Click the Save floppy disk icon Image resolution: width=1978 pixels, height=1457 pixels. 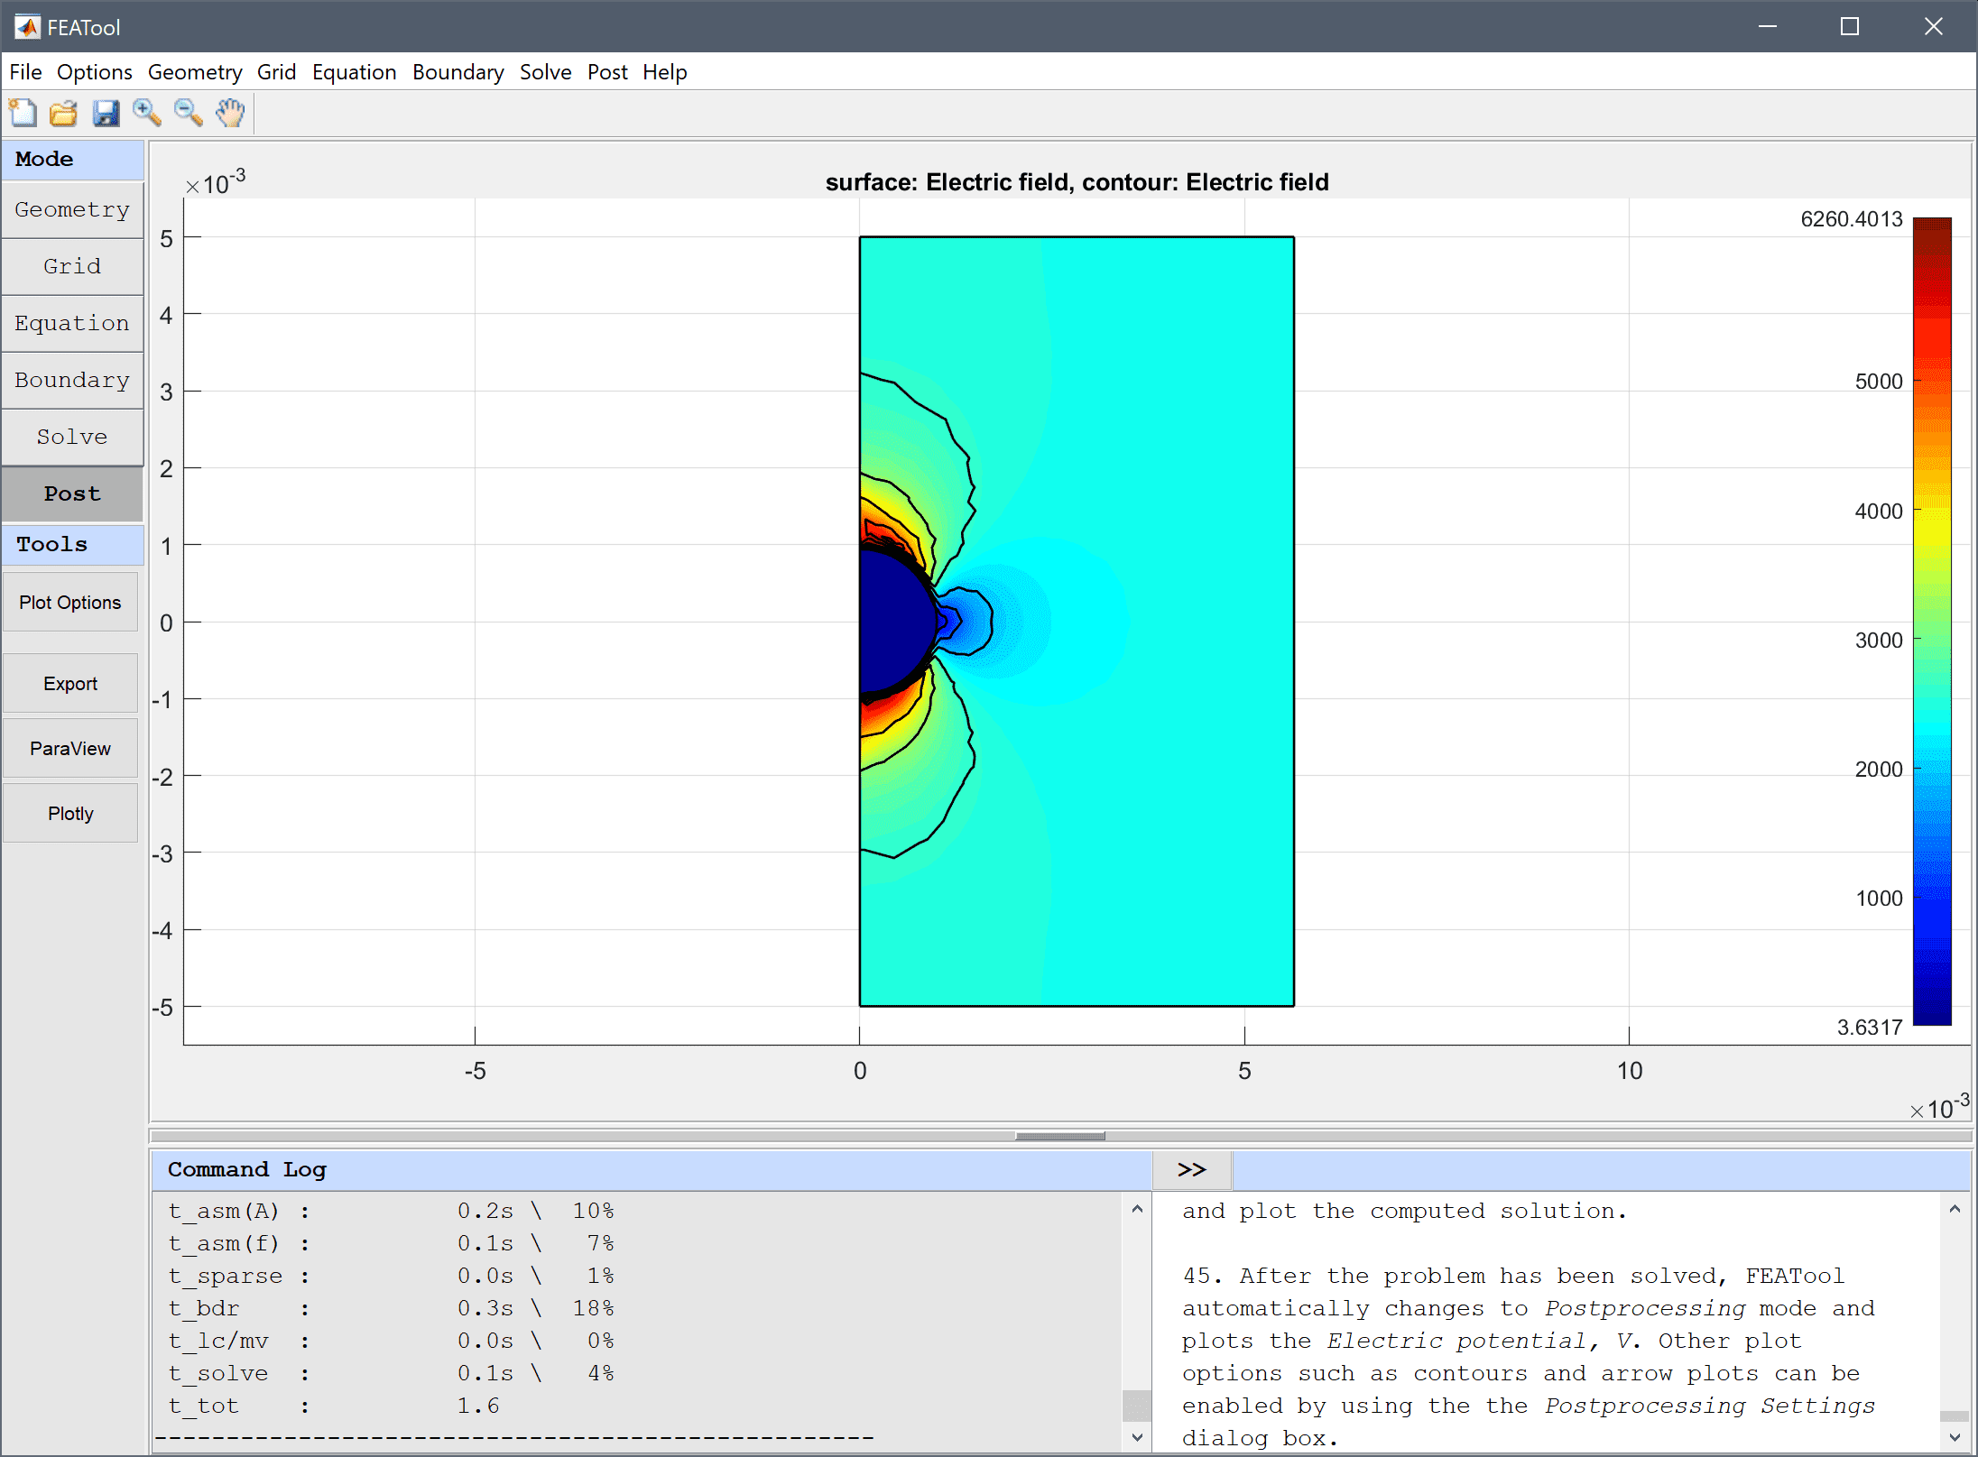[x=106, y=113]
